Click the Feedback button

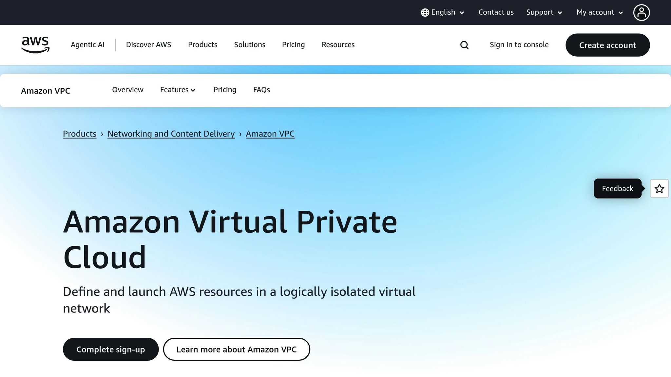(x=617, y=188)
